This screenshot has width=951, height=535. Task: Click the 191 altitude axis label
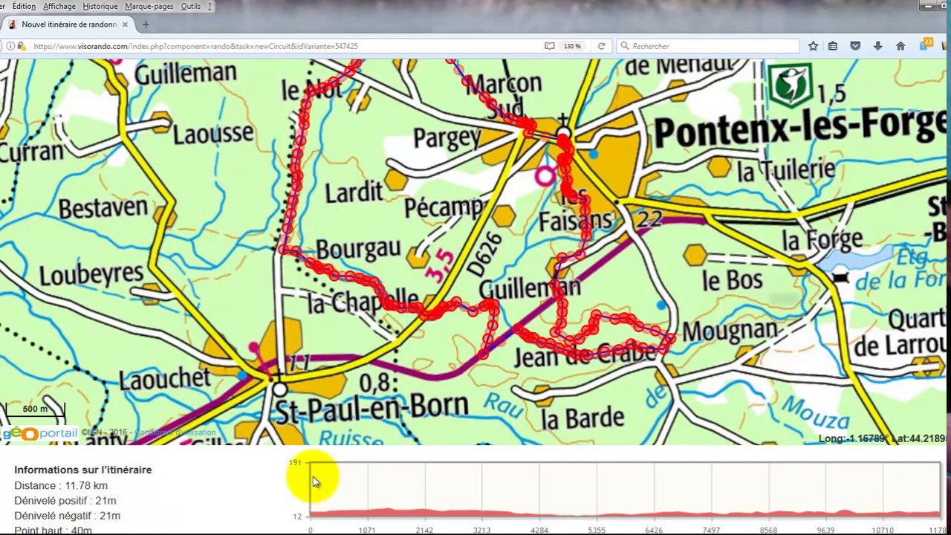point(295,462)
